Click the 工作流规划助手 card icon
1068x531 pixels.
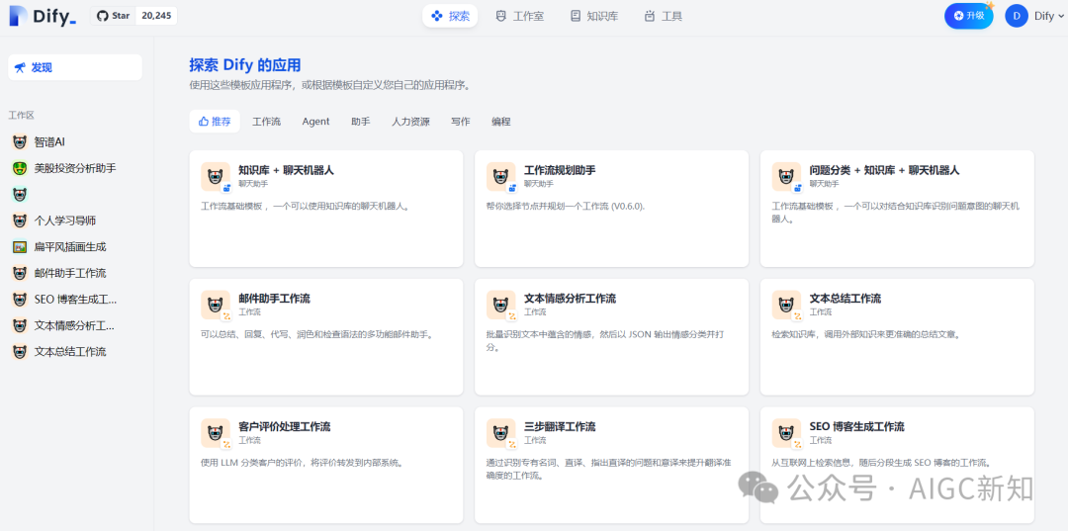(x=500, y=176)
